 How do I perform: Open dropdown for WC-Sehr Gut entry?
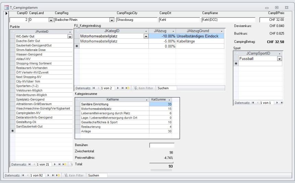(x=69, y=36)
